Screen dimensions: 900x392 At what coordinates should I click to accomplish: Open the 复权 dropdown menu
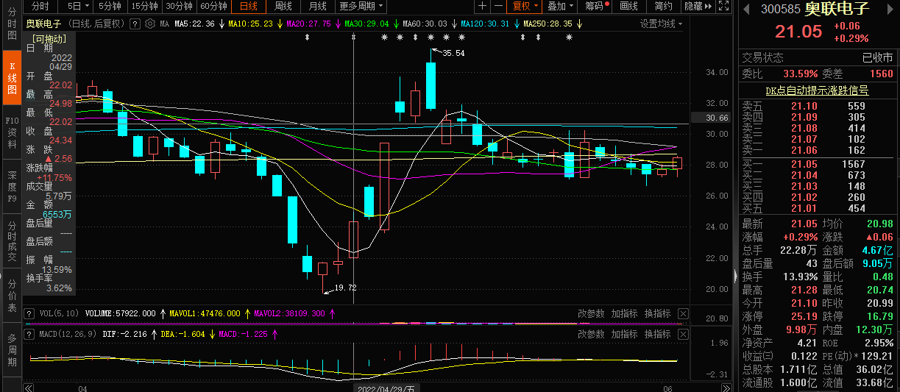click(525, 7)
